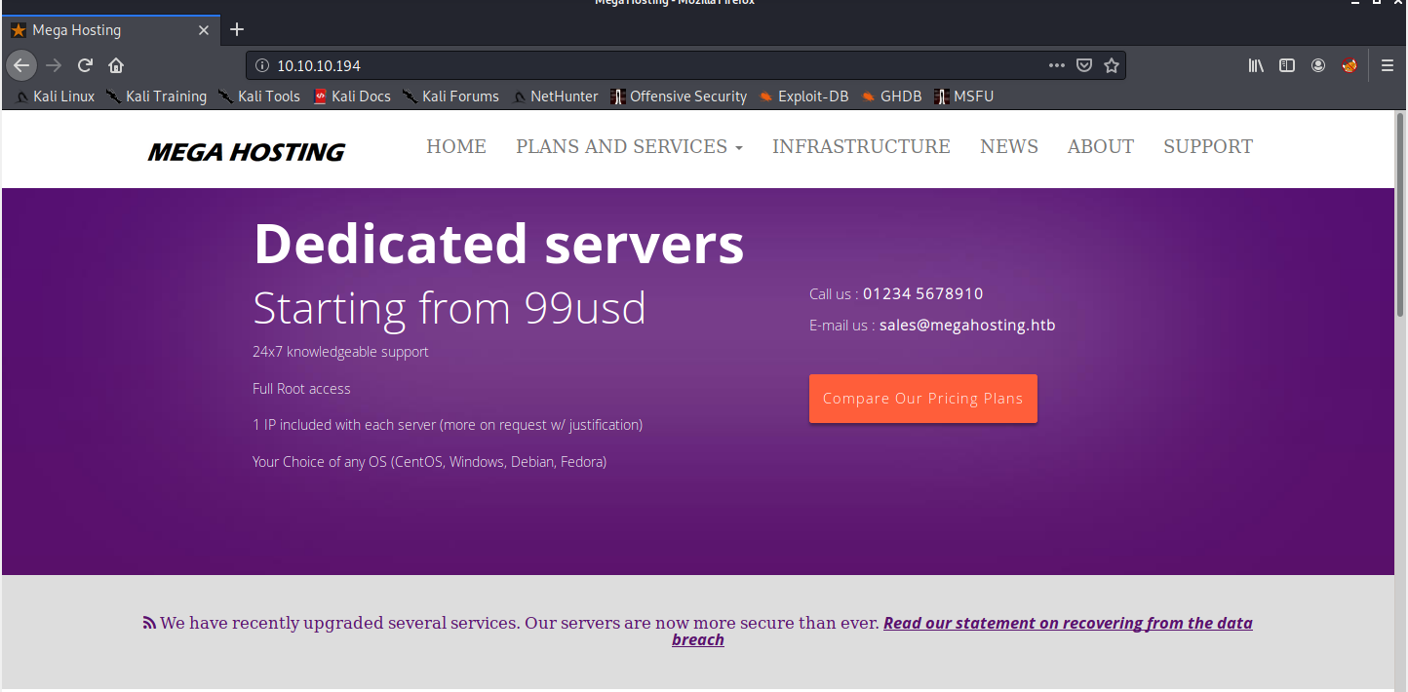Open the SUPPORT nav item

[1208, 147]
